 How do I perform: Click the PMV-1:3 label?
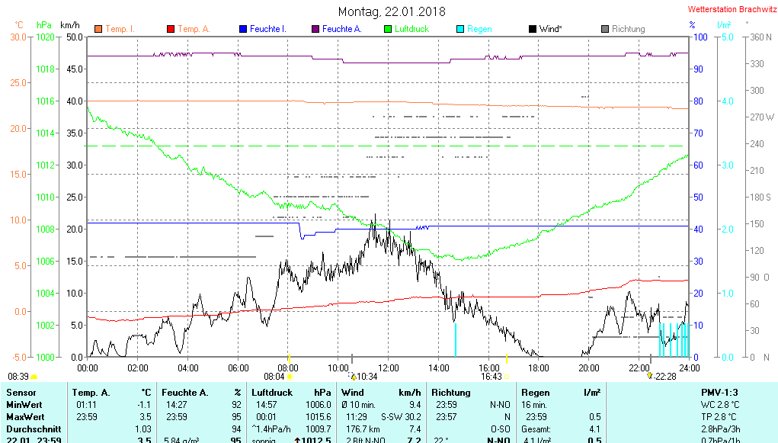[720, 393]
